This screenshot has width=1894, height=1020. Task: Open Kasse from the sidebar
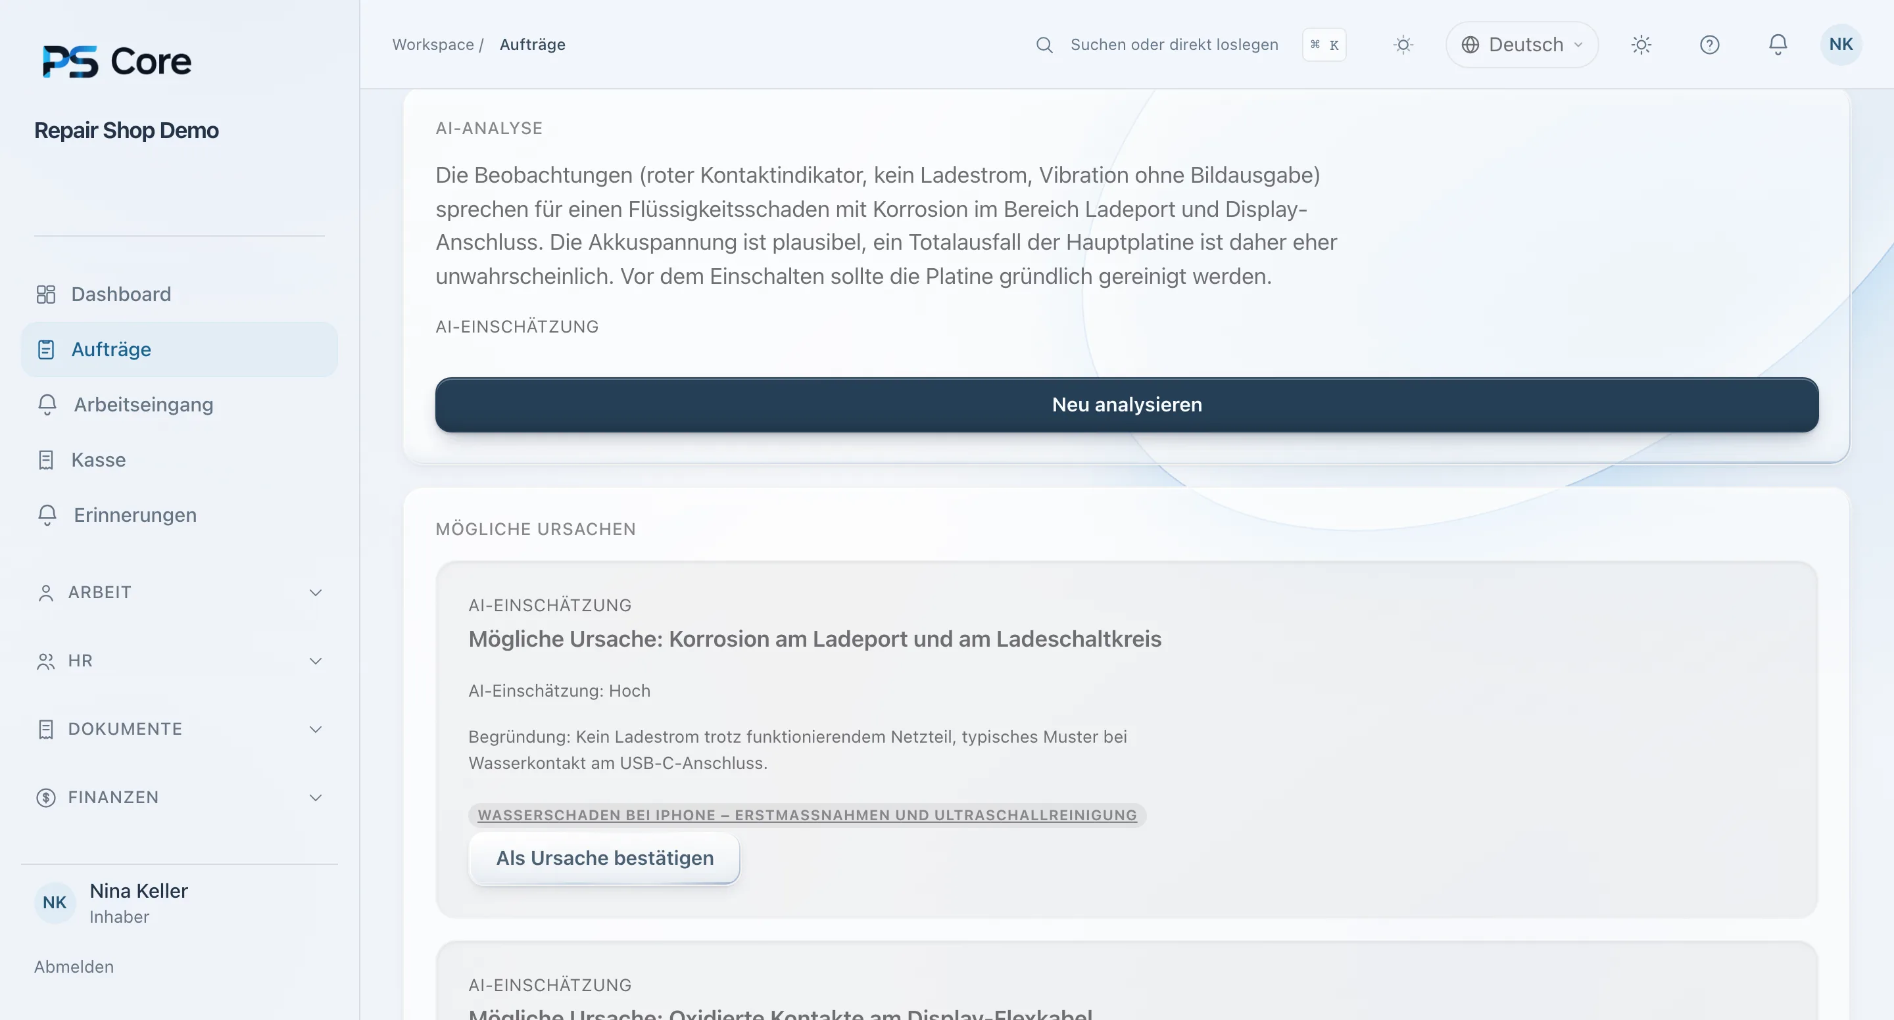[179, 460]
